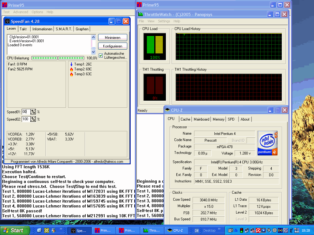Click the '3040.0 MHz' core speed value
314x235 pixels.
coord(209,200)
